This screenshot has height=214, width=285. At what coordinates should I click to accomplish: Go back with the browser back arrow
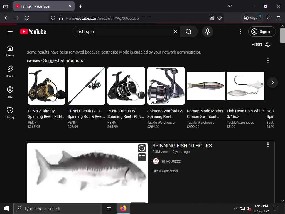7,18
